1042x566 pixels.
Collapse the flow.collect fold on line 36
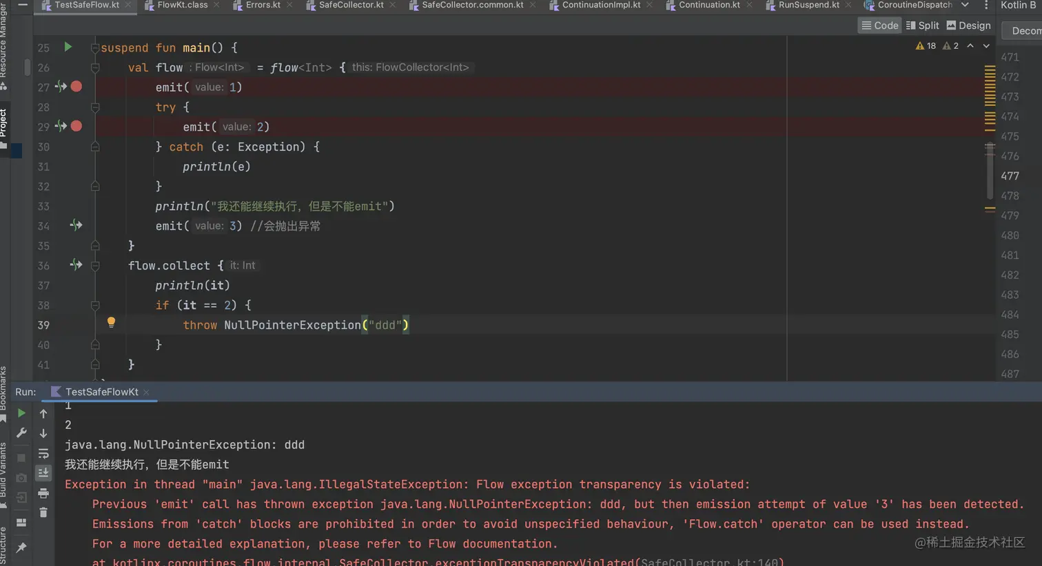tap(95, 265)
